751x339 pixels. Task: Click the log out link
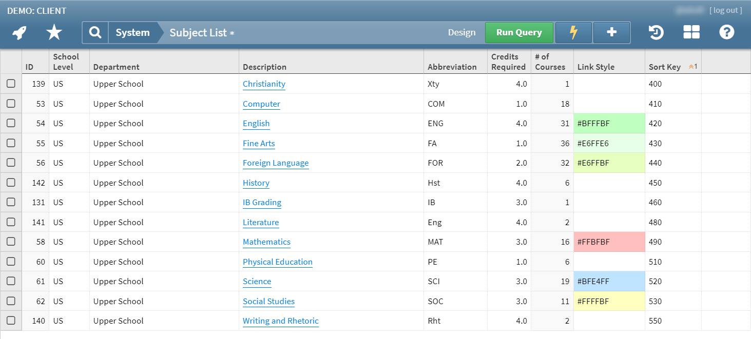pyautogui.click(x=725, y=10)
